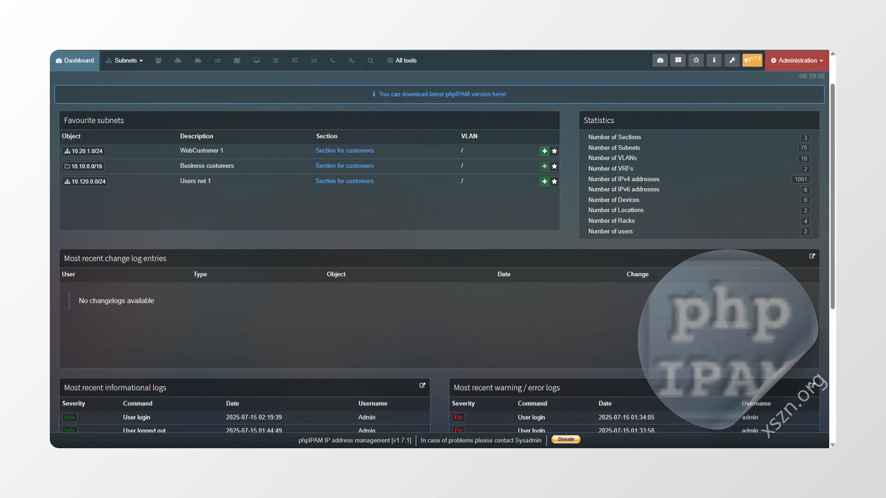The height and width of the screenshot is (498, 886).
Task: Click the Number of VLANs count 10
Action: click(x=804, y=158)
